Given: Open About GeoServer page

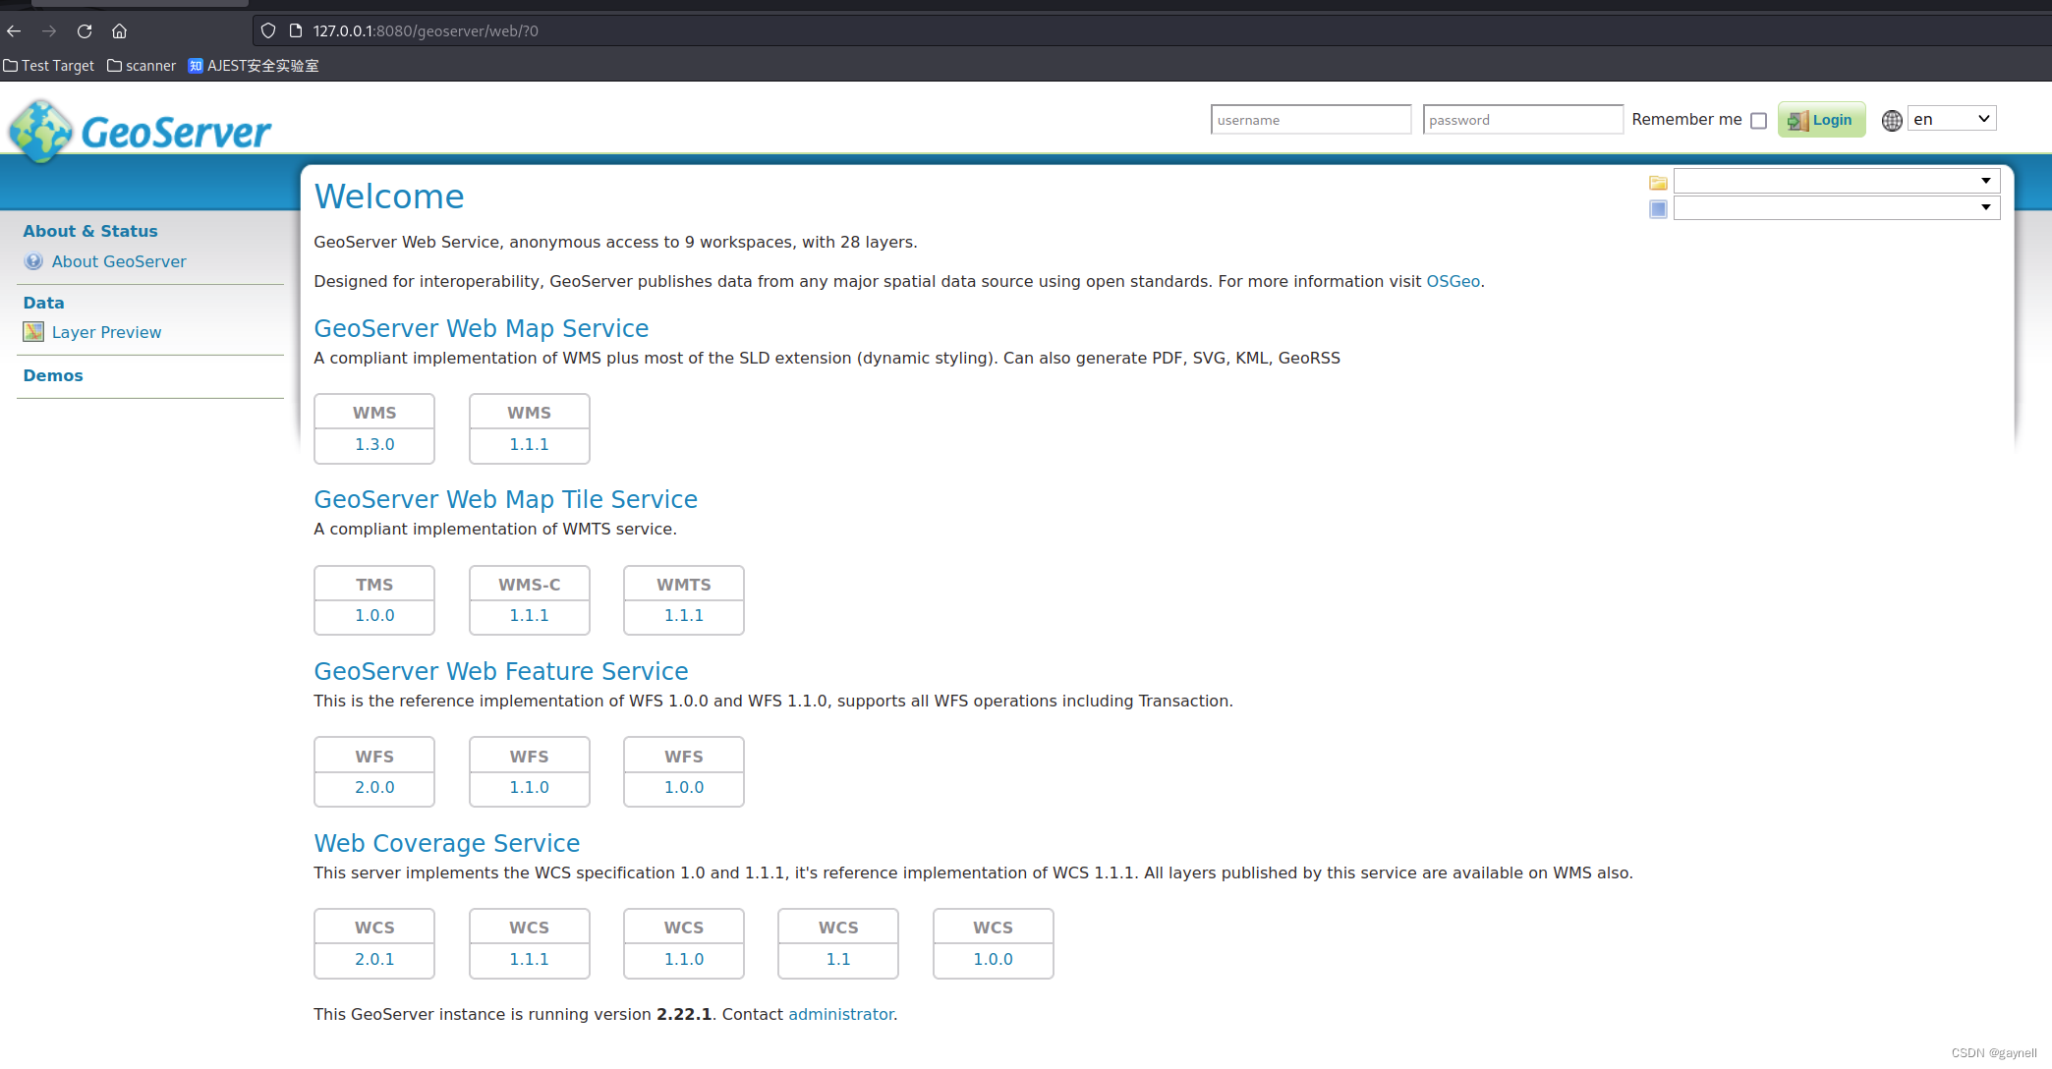Looking at the screenshot, I should pos(119,261).
